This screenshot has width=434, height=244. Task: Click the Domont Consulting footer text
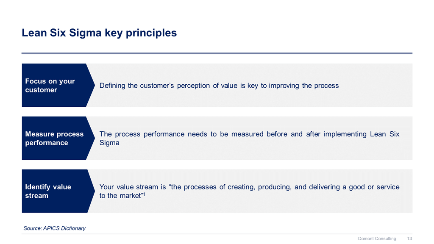click(377, 238)
